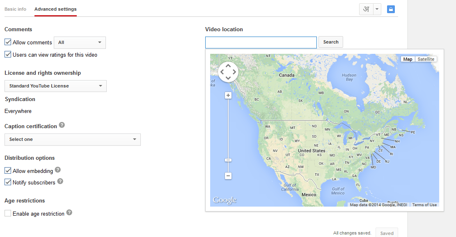Switch the map to Satellite view
The width and height of the screenshot is (456, 237).
pyautogui.click(x=426, y=59)
